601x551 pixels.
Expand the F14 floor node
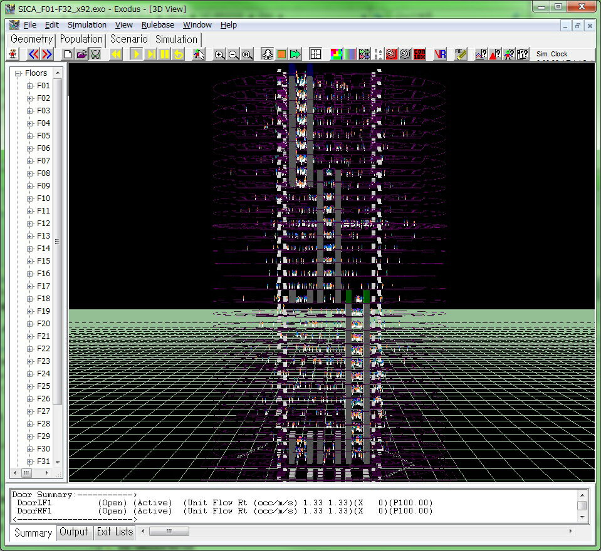pyautogui.click(x=29, y=249)
